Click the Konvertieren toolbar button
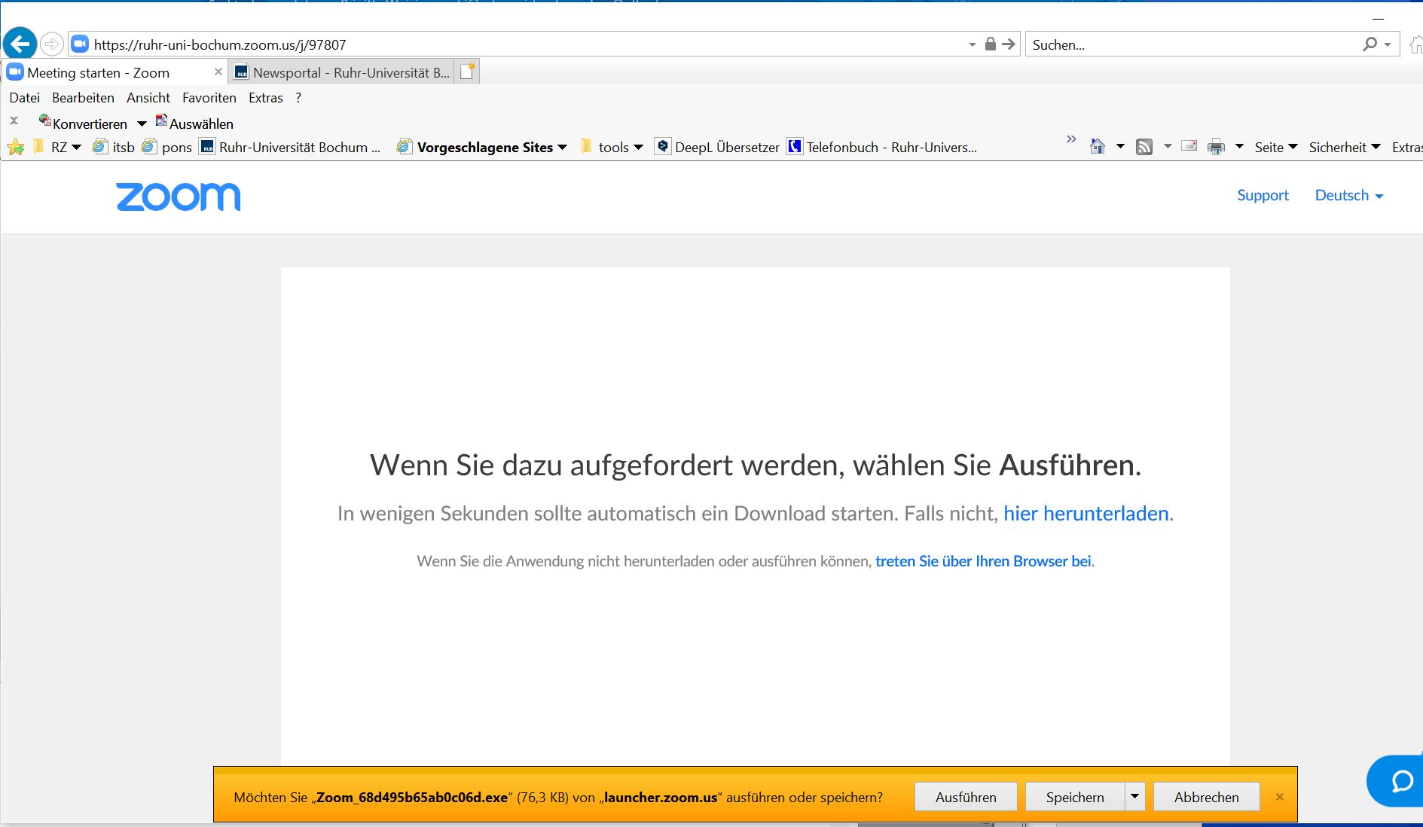 click(x=84, y=123)
